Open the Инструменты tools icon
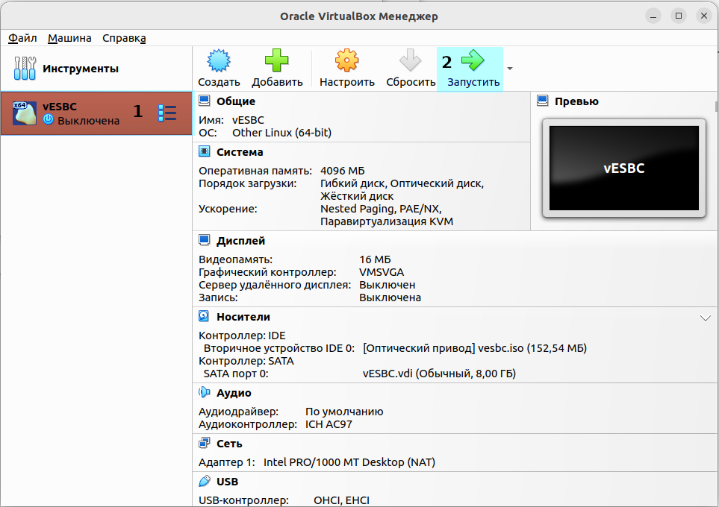This screenshot has height=507, width=719. point(25,69)
